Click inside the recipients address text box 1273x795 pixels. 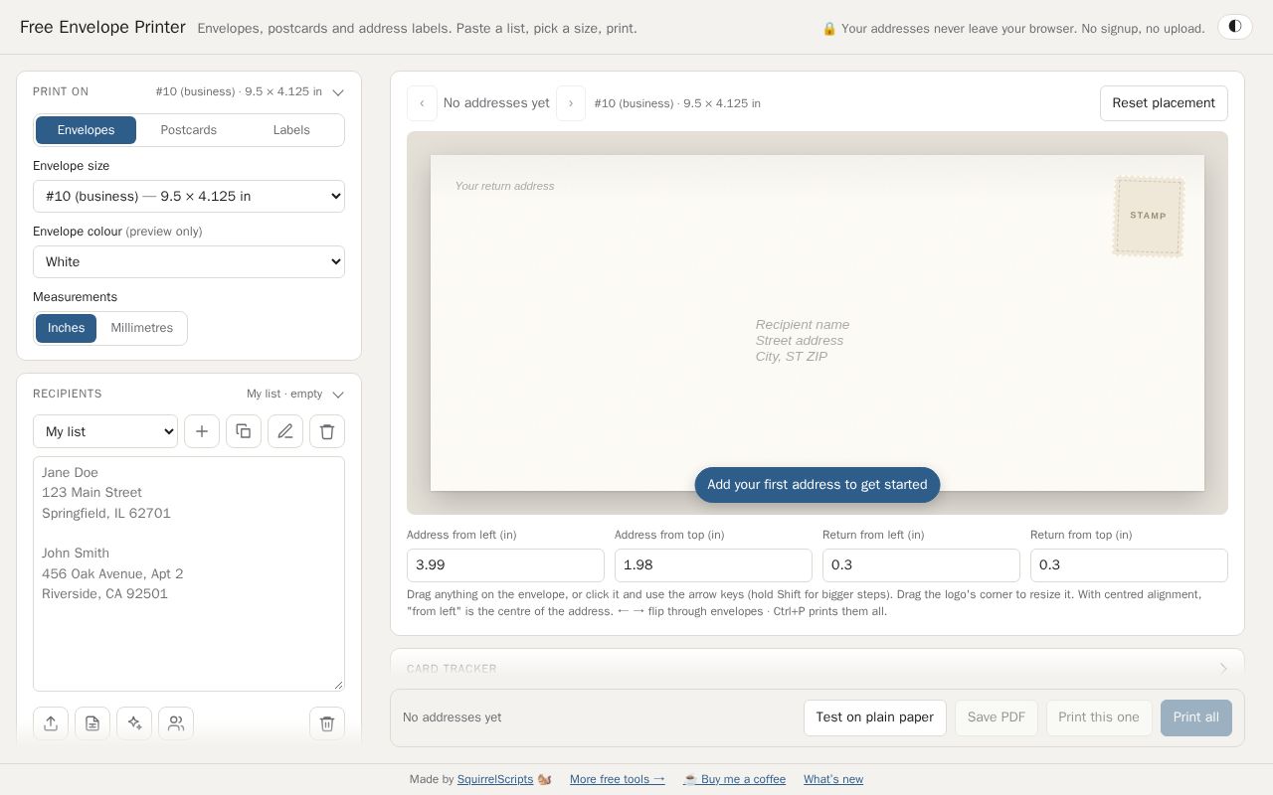[189, 573]
